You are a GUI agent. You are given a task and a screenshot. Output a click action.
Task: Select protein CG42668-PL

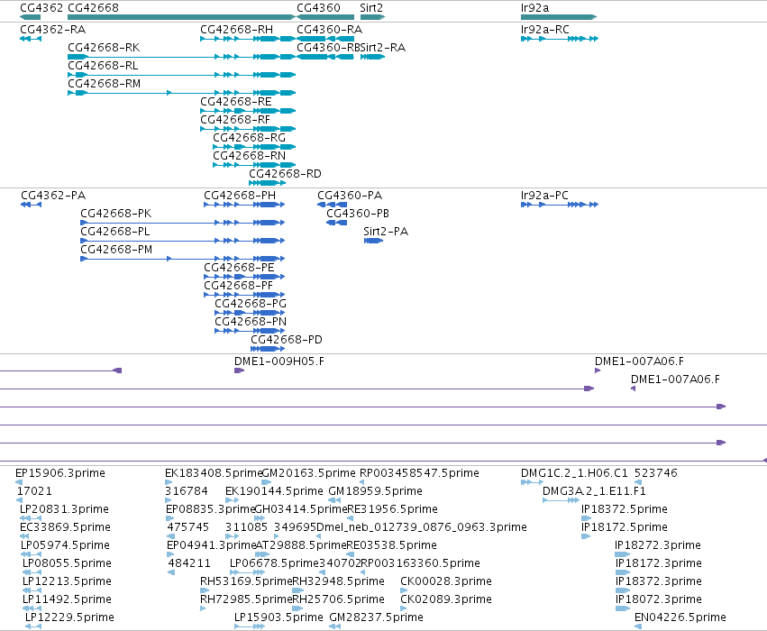[115, 232]
